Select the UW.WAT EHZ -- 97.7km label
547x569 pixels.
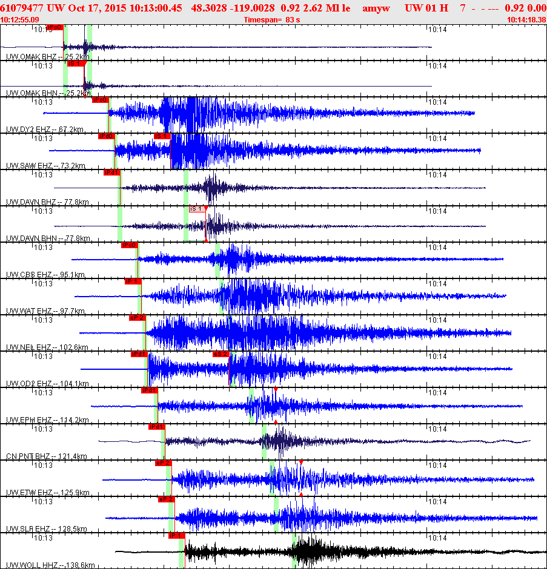click(45, 311)
